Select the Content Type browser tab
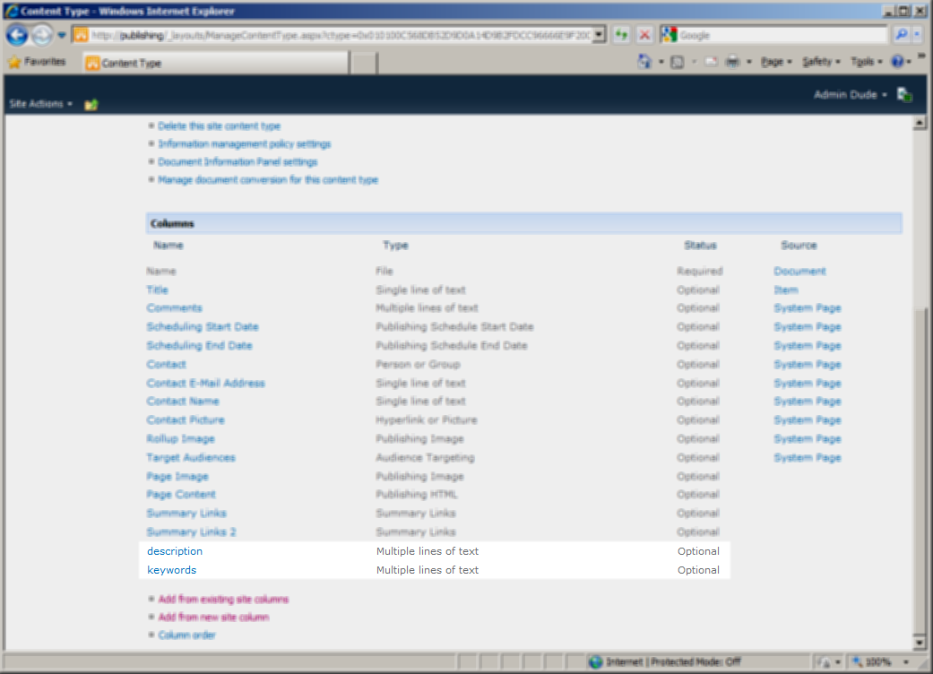The height and width of the screenshot is (674, 933). [215, 63]
